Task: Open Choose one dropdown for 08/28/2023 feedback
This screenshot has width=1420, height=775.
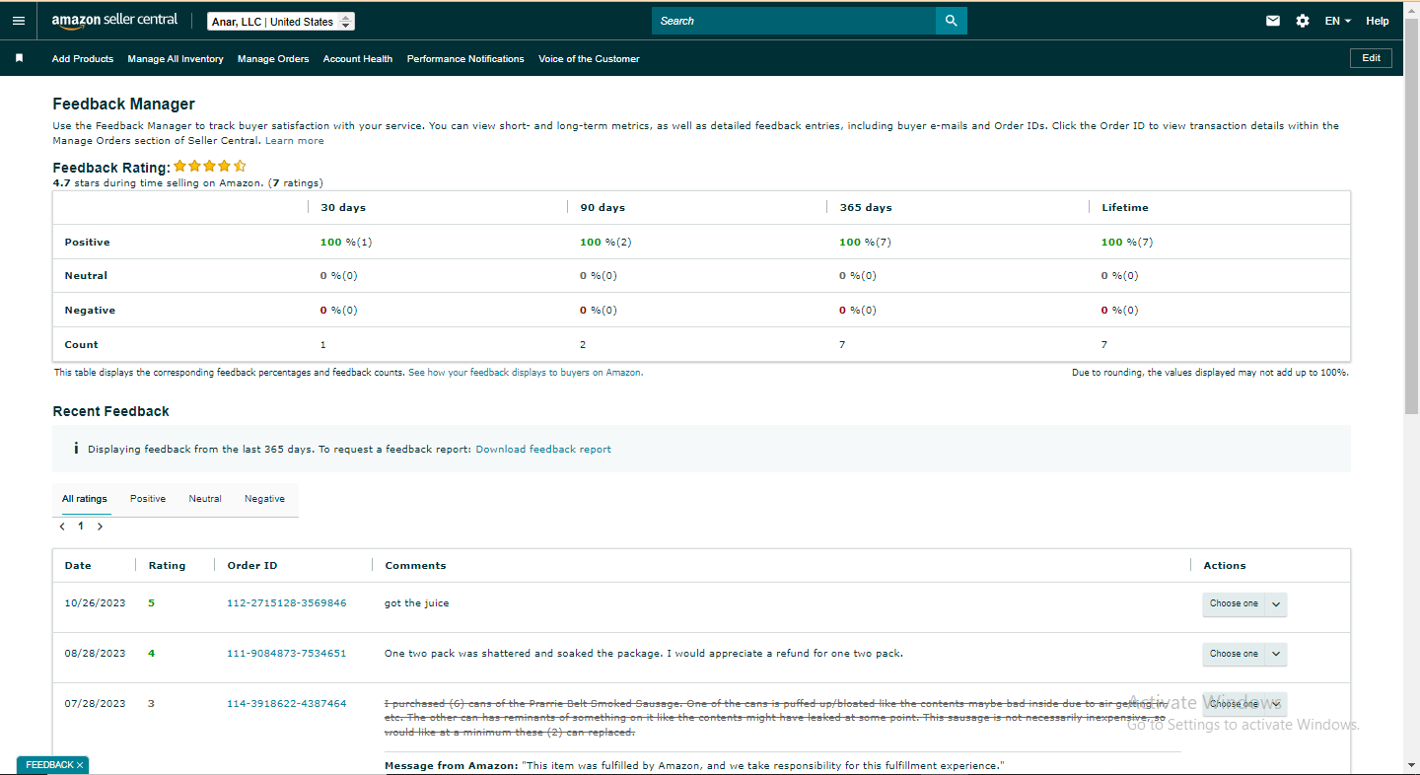Action: [1244, 655]
